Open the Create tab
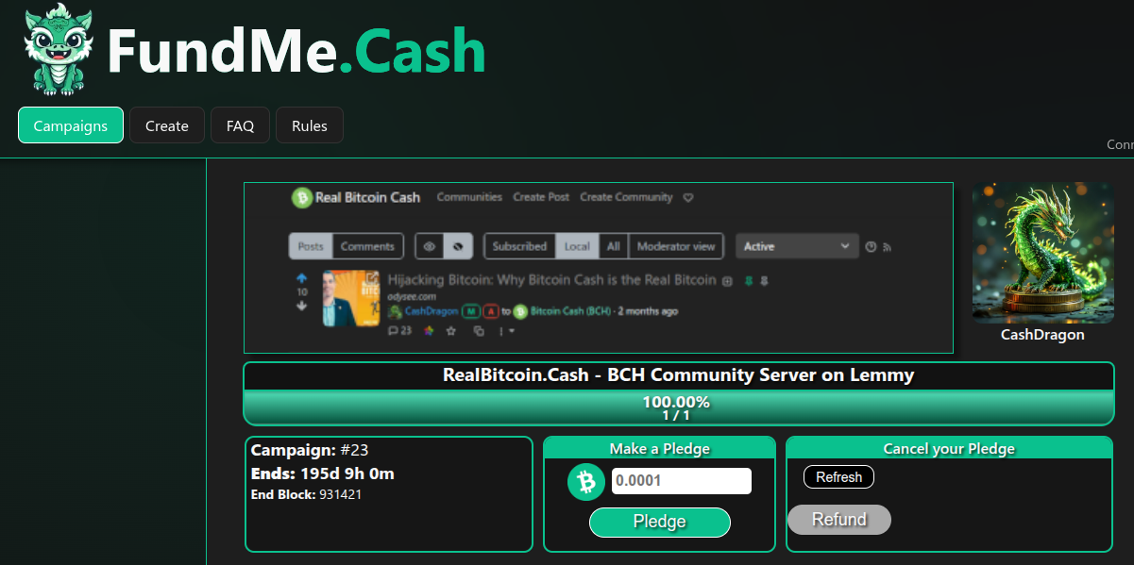Image resolution: width=1134 pixels, height=565 pixels. coord(167,125)
